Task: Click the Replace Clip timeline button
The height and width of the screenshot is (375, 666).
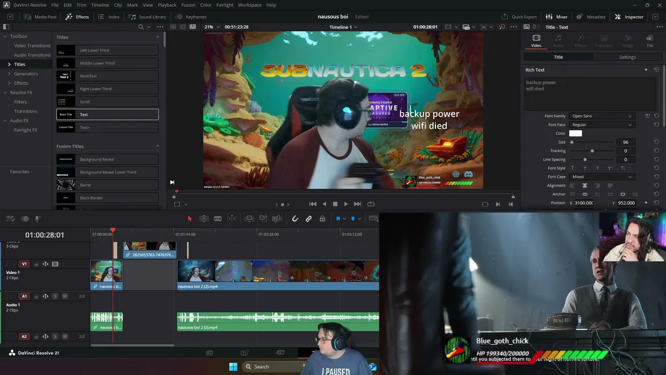Action: tap(277, 219)
